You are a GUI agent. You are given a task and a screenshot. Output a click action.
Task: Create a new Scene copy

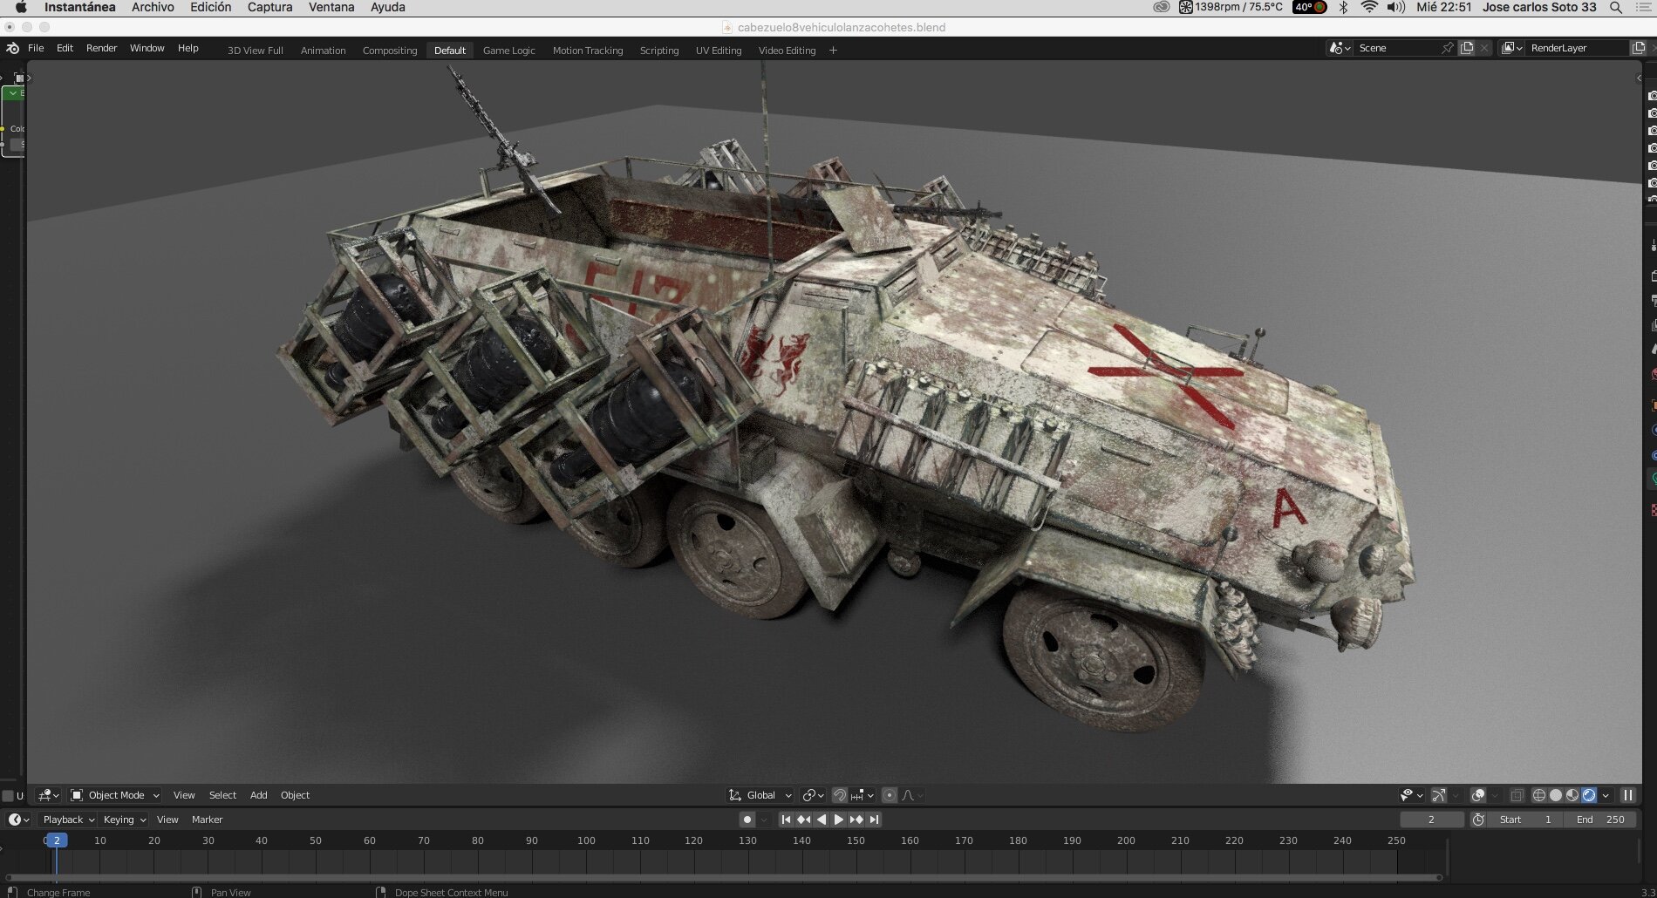point(1467,48)
